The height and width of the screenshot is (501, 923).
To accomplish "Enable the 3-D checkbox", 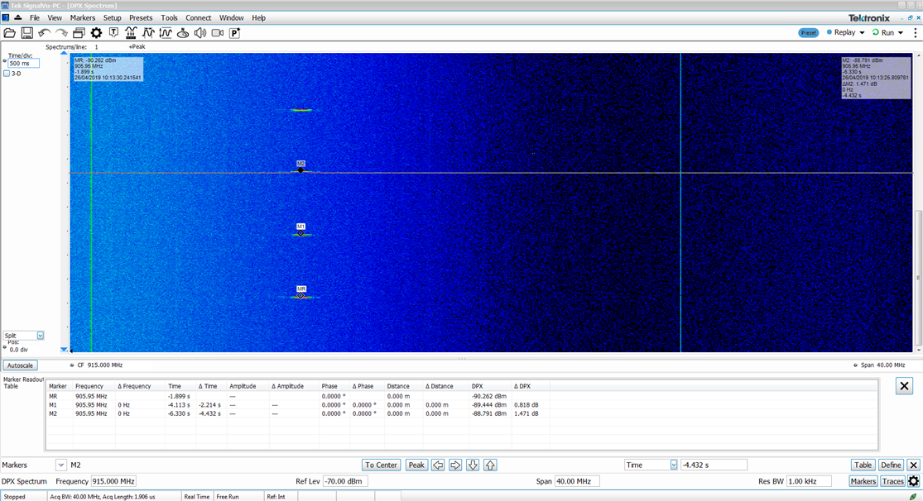I will 7,74.
